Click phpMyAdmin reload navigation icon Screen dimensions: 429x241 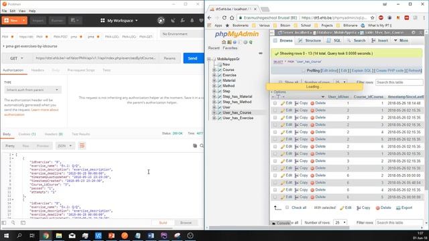(251, 42)
